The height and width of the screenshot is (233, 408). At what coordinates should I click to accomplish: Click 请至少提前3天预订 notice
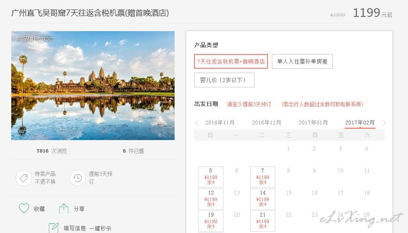coord(249,104)
